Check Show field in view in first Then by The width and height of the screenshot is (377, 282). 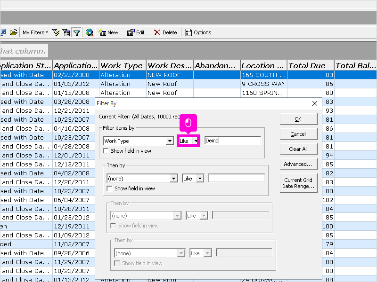[109, 188]
